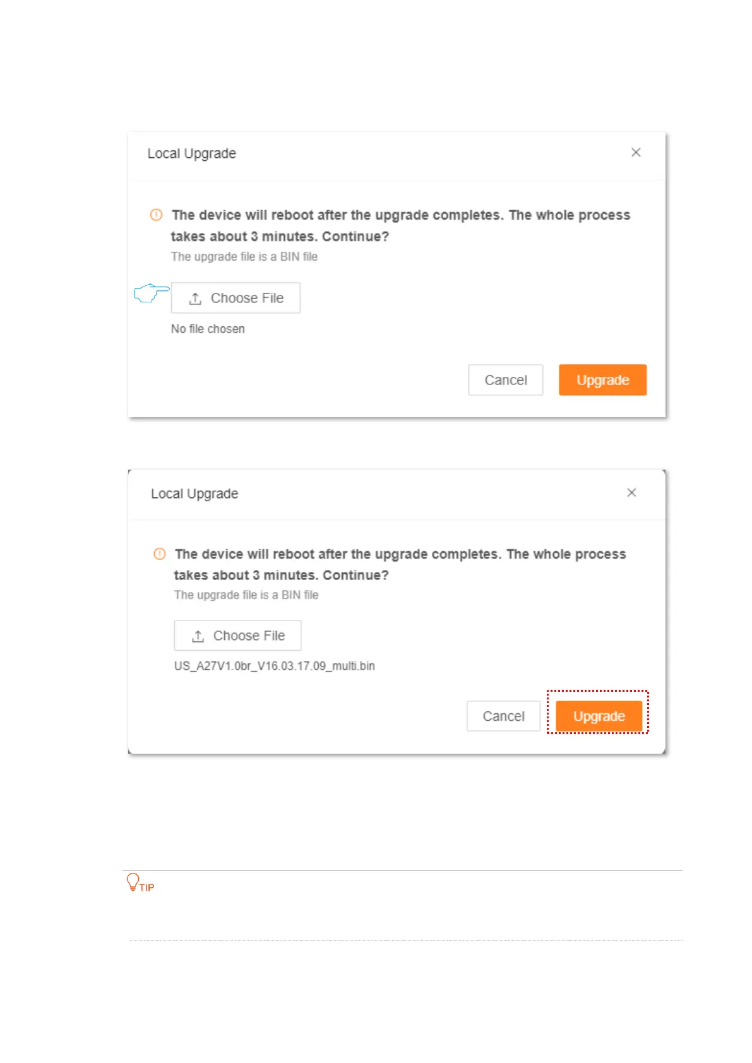This screenshot has width=752, height=1063.
Task: Click the orange TIP label text
Action: 147,888
